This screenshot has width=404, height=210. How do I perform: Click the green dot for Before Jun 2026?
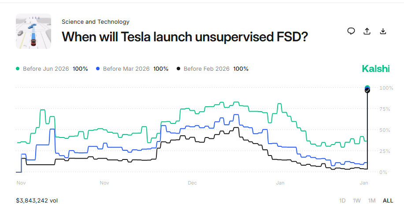click(x=18, y=69)
